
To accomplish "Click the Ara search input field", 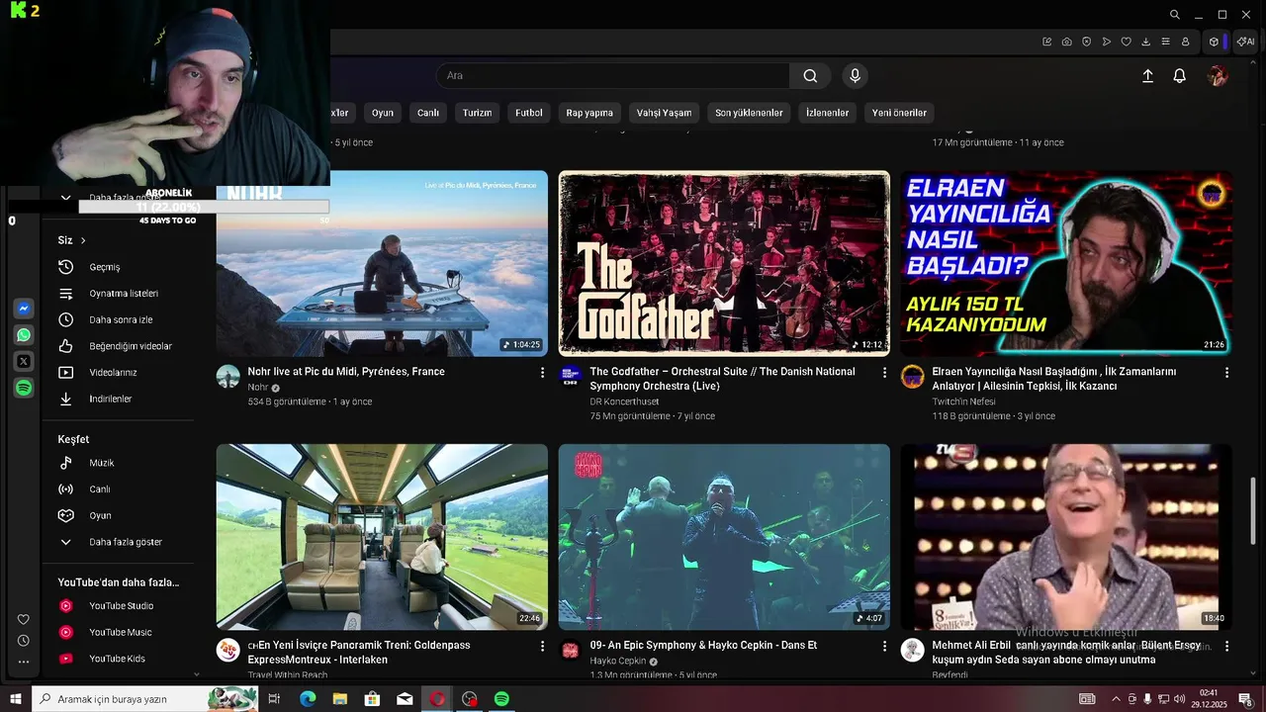I will point(613,76).
